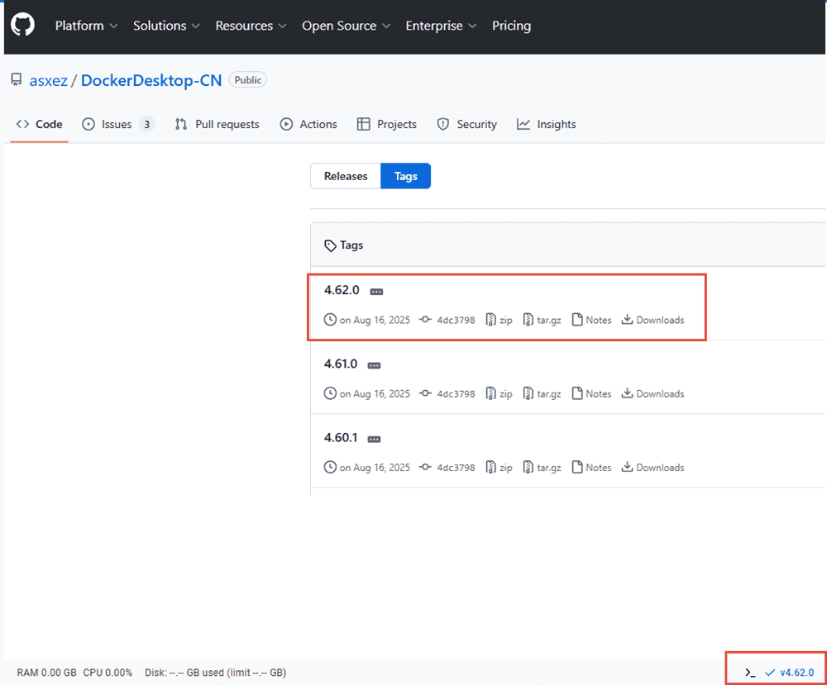
Task: Open the Solutions dropdown menu
Action: [166, 26]
